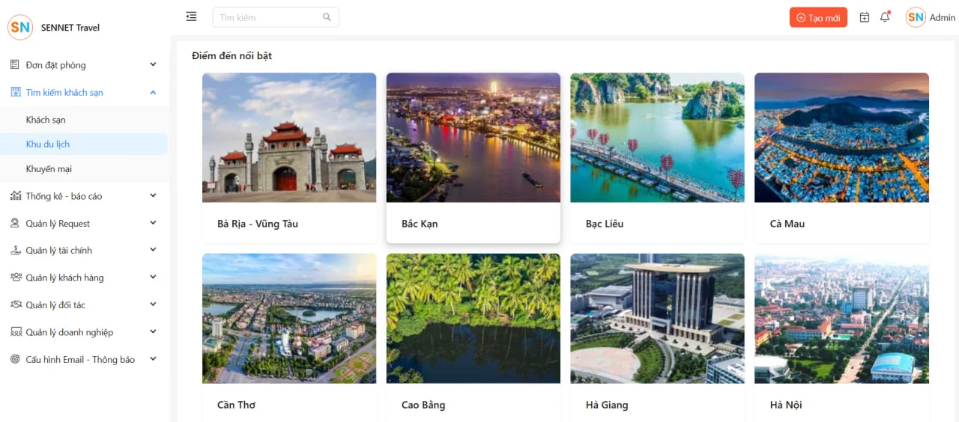The height and width of the screenshot is (422, 959).
Task: Open the calendar icon in header
Action: point(864,17)
